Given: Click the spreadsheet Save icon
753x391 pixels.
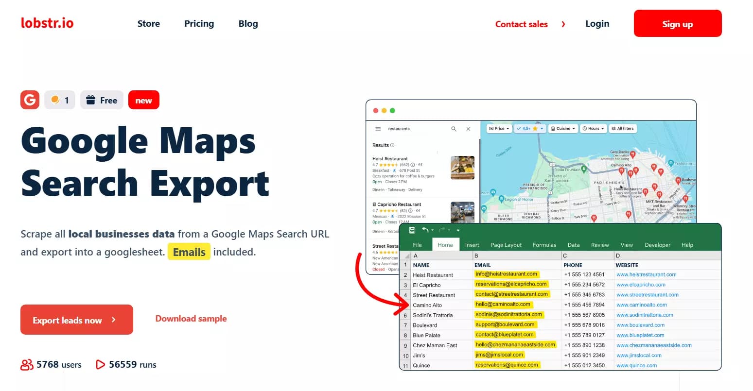Looking at the screenshot, I should click(x=412, y=230).
